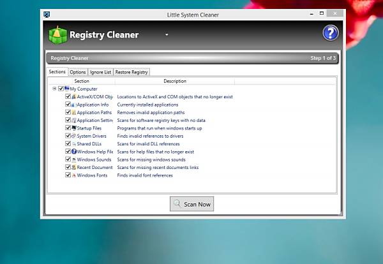Screen dimensions: 383x264
Task: Uncheck the Recent Documents checkbox
Action: 68,167
